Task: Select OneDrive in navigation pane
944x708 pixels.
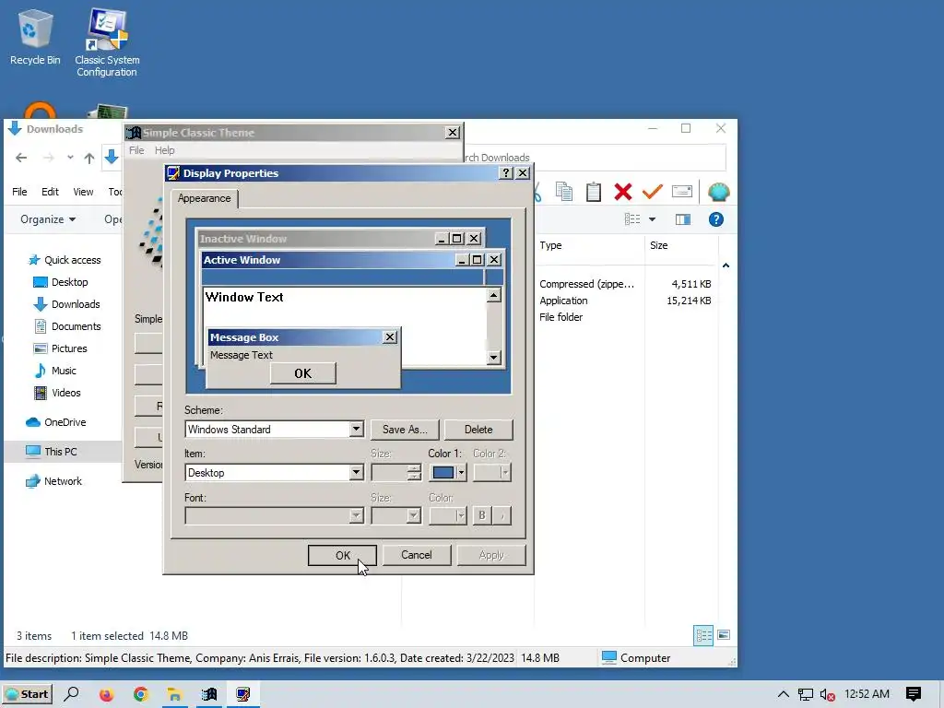Action: click(56, 422)
